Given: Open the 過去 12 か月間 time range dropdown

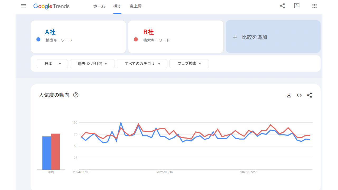Looking at the screenshot, I should pyautogui.click(x=92, y=64).
